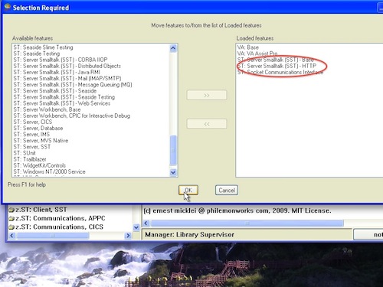Click background list scroll-left arrow
Image resolution: width=383 pixels, height=287 pixels.
click(11, 236)
